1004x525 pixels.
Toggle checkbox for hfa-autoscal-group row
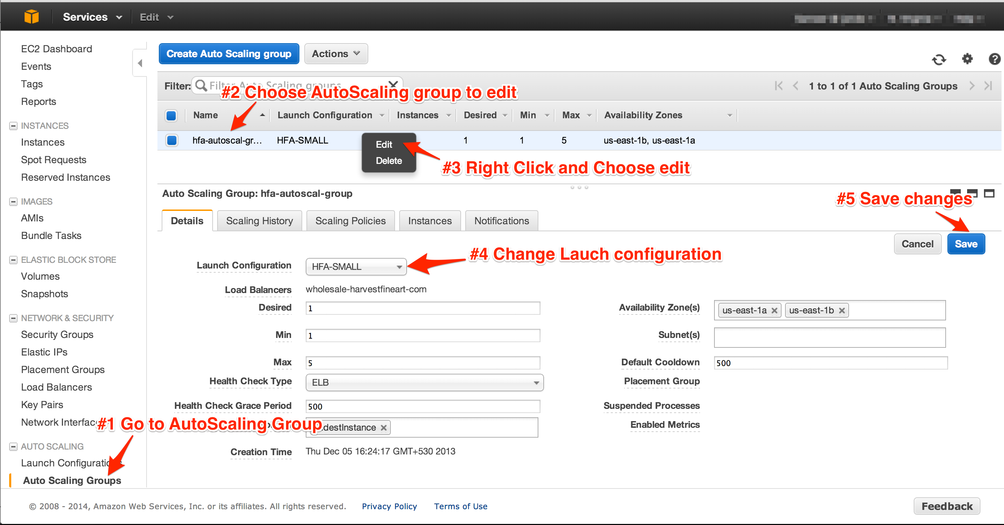(171, 140)
